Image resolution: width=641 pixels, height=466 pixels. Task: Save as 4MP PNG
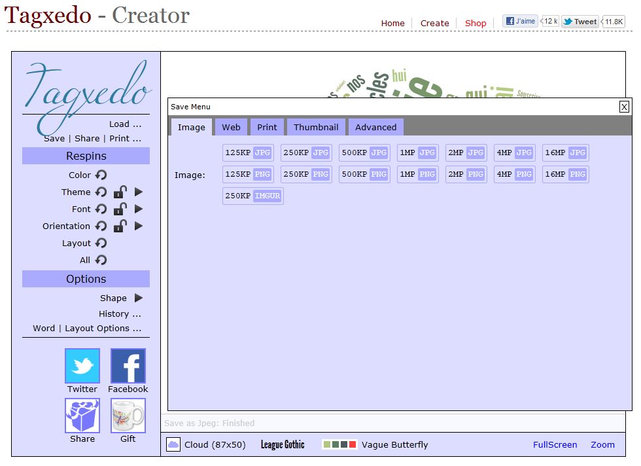pyautogui.click(x=515, y=174)
